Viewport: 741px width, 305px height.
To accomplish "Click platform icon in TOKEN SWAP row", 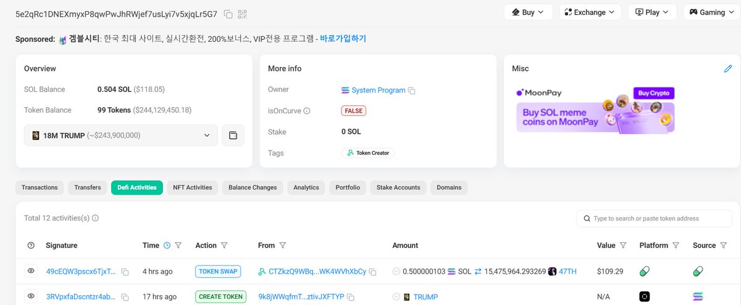I will [x=645, y=271].
